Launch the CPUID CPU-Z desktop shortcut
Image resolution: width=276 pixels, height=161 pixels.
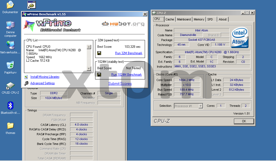click(10, 86)
